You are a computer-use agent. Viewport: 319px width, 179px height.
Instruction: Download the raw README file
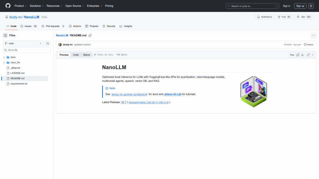coord(302,55)
